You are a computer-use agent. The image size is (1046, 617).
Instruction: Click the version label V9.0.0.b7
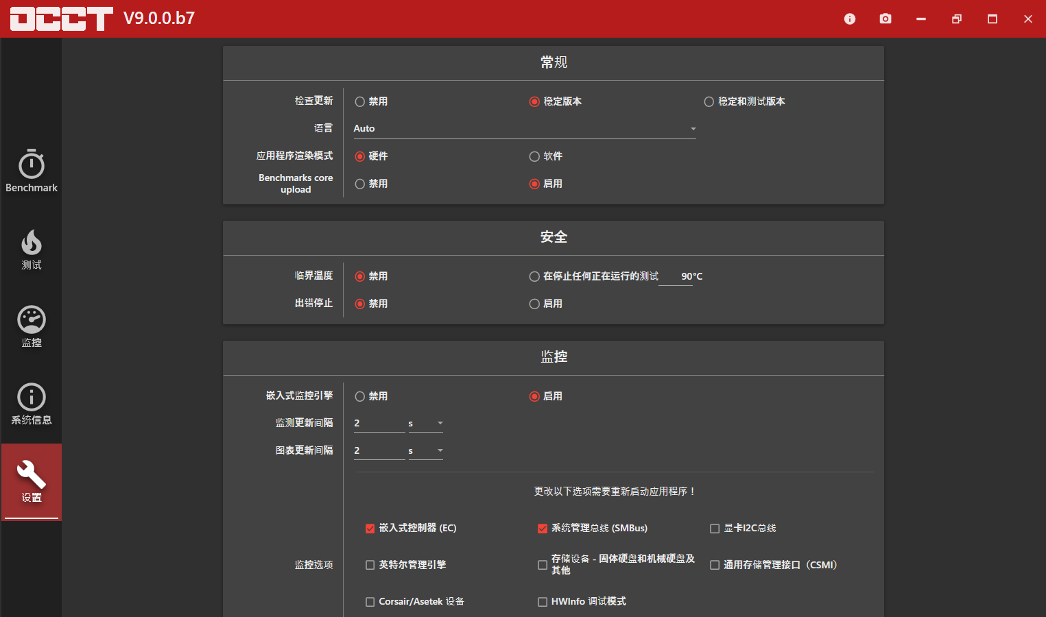click(159, 19)
